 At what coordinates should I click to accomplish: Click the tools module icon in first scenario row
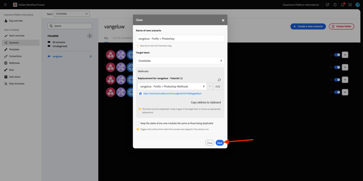pos(121,55)
